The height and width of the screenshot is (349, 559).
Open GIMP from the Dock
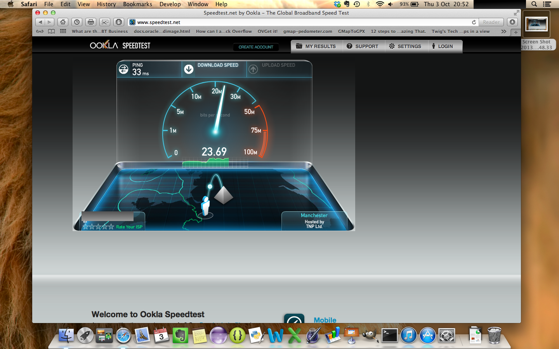370,335
